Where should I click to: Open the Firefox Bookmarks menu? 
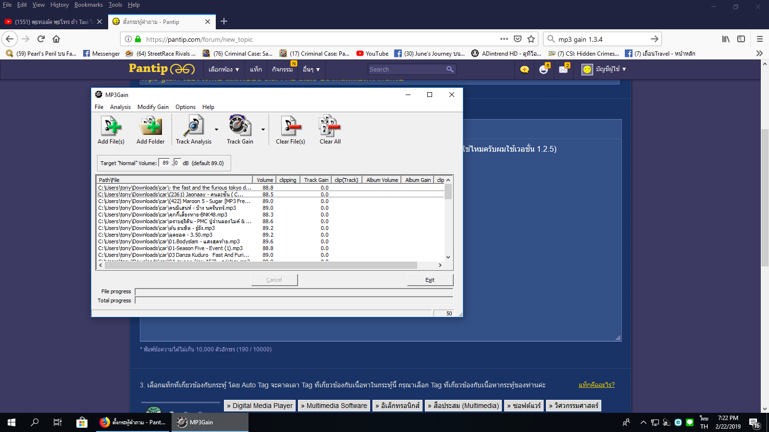point(88,5)
